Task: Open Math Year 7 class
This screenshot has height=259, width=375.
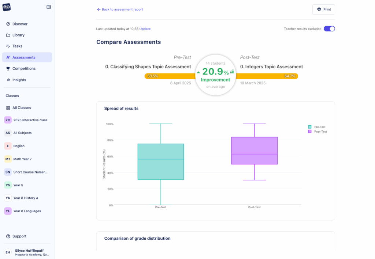Action: (22, 159)
